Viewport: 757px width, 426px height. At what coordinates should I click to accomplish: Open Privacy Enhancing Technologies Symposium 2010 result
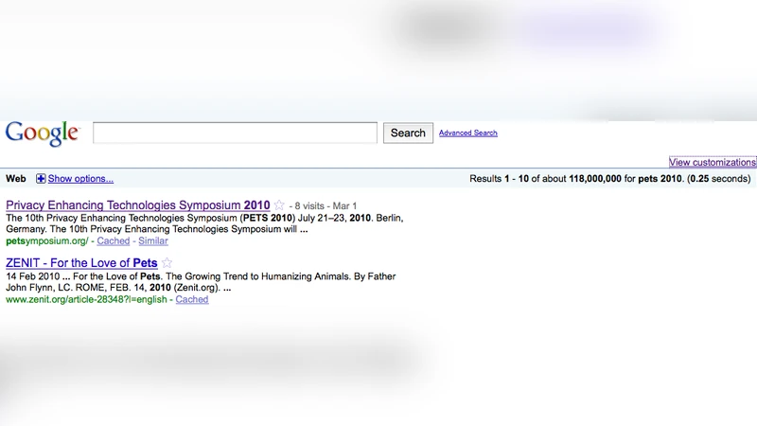pyautogui.click(x=137, y=205)
